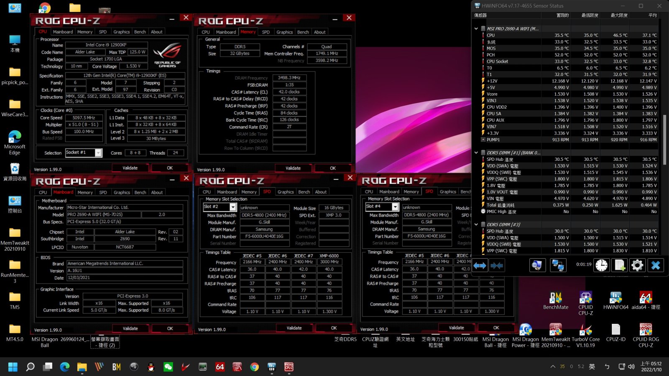Click volume speaker icon in system tray
The width and height of the screenshot is (669, 376).
(x=631, y=366)
